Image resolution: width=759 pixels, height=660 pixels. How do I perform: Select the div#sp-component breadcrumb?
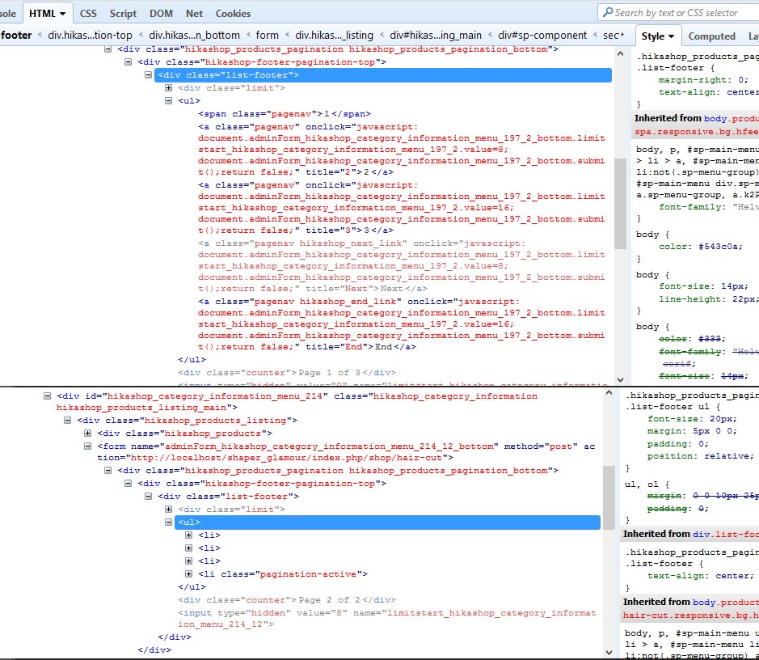(542, 36)
